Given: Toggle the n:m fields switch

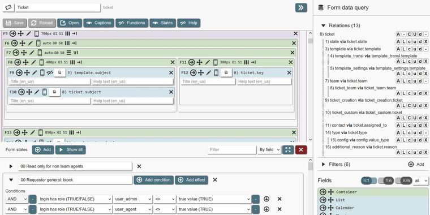Looking at the screenshot, I should point(403,180).
